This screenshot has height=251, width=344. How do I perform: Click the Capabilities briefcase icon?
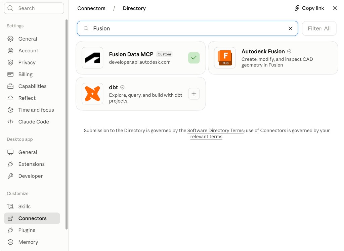(x=10, y=86)
